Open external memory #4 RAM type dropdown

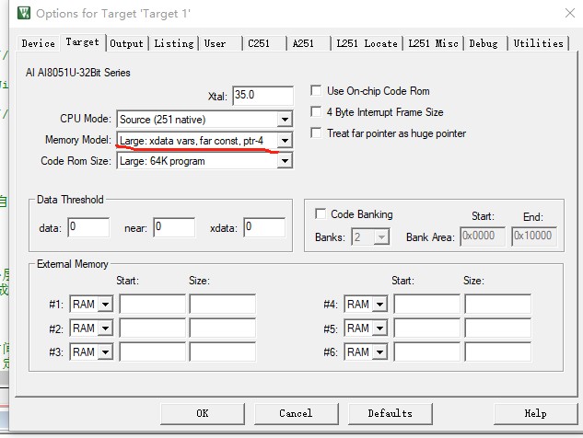pyautogui.click(x=379, y=305)
